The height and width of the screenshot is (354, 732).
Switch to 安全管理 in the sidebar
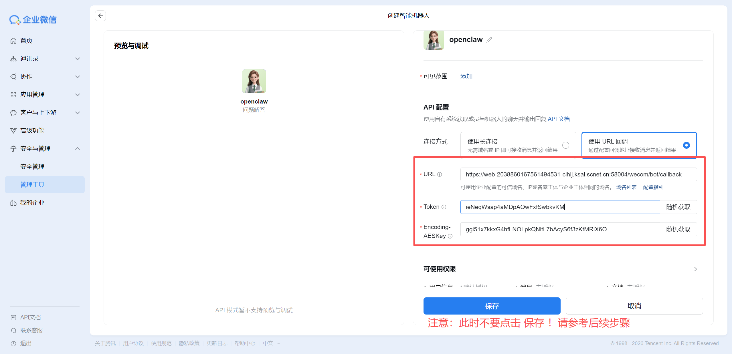tap(32, 166)
